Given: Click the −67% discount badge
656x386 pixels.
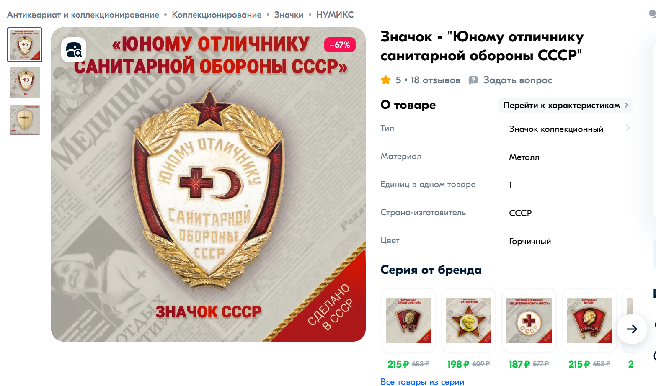Looking at the screenshot, I should coord(340,45).
